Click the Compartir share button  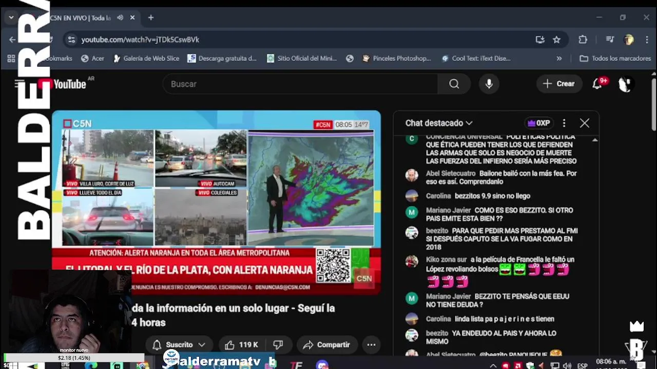tap(326, 345)
